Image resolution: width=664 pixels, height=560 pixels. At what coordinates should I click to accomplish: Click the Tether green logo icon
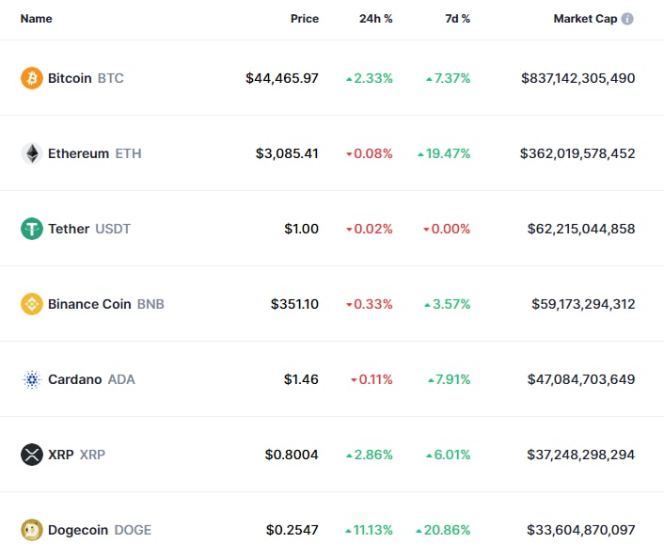pos(32,229)
